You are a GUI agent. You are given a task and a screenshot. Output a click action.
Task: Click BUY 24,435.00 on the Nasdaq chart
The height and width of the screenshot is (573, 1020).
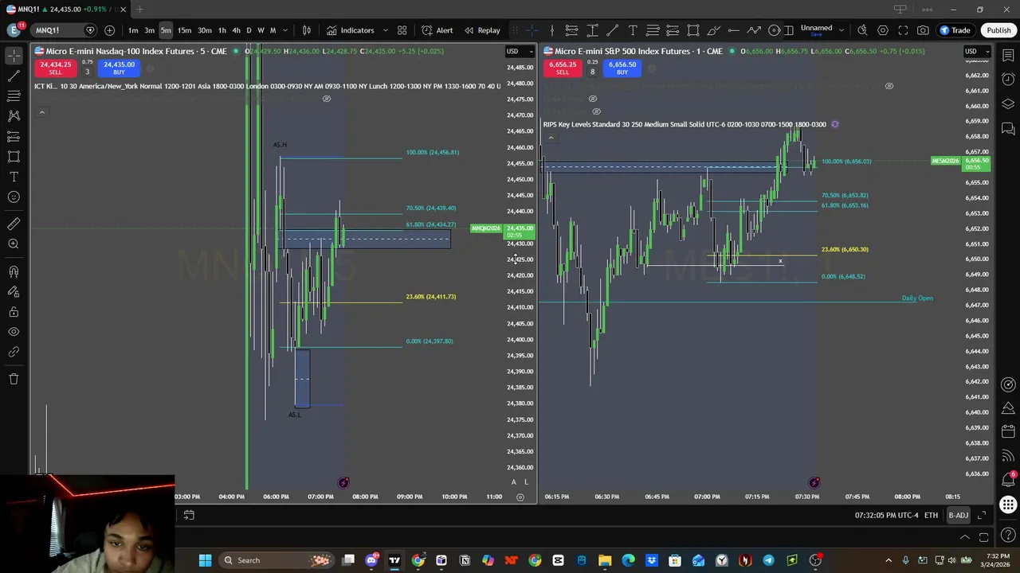tap(119, 68)
